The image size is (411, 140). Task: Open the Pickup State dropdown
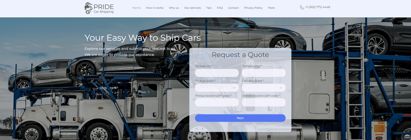coord(217,88)
